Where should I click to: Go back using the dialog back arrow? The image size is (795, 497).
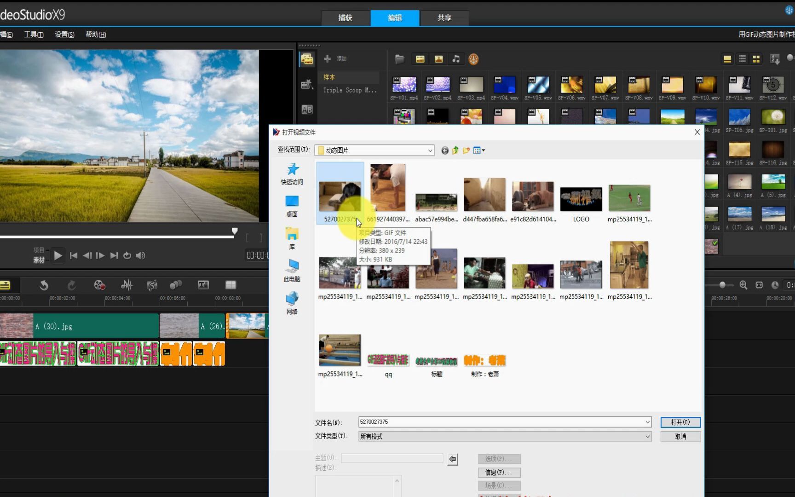click(445, 150)
